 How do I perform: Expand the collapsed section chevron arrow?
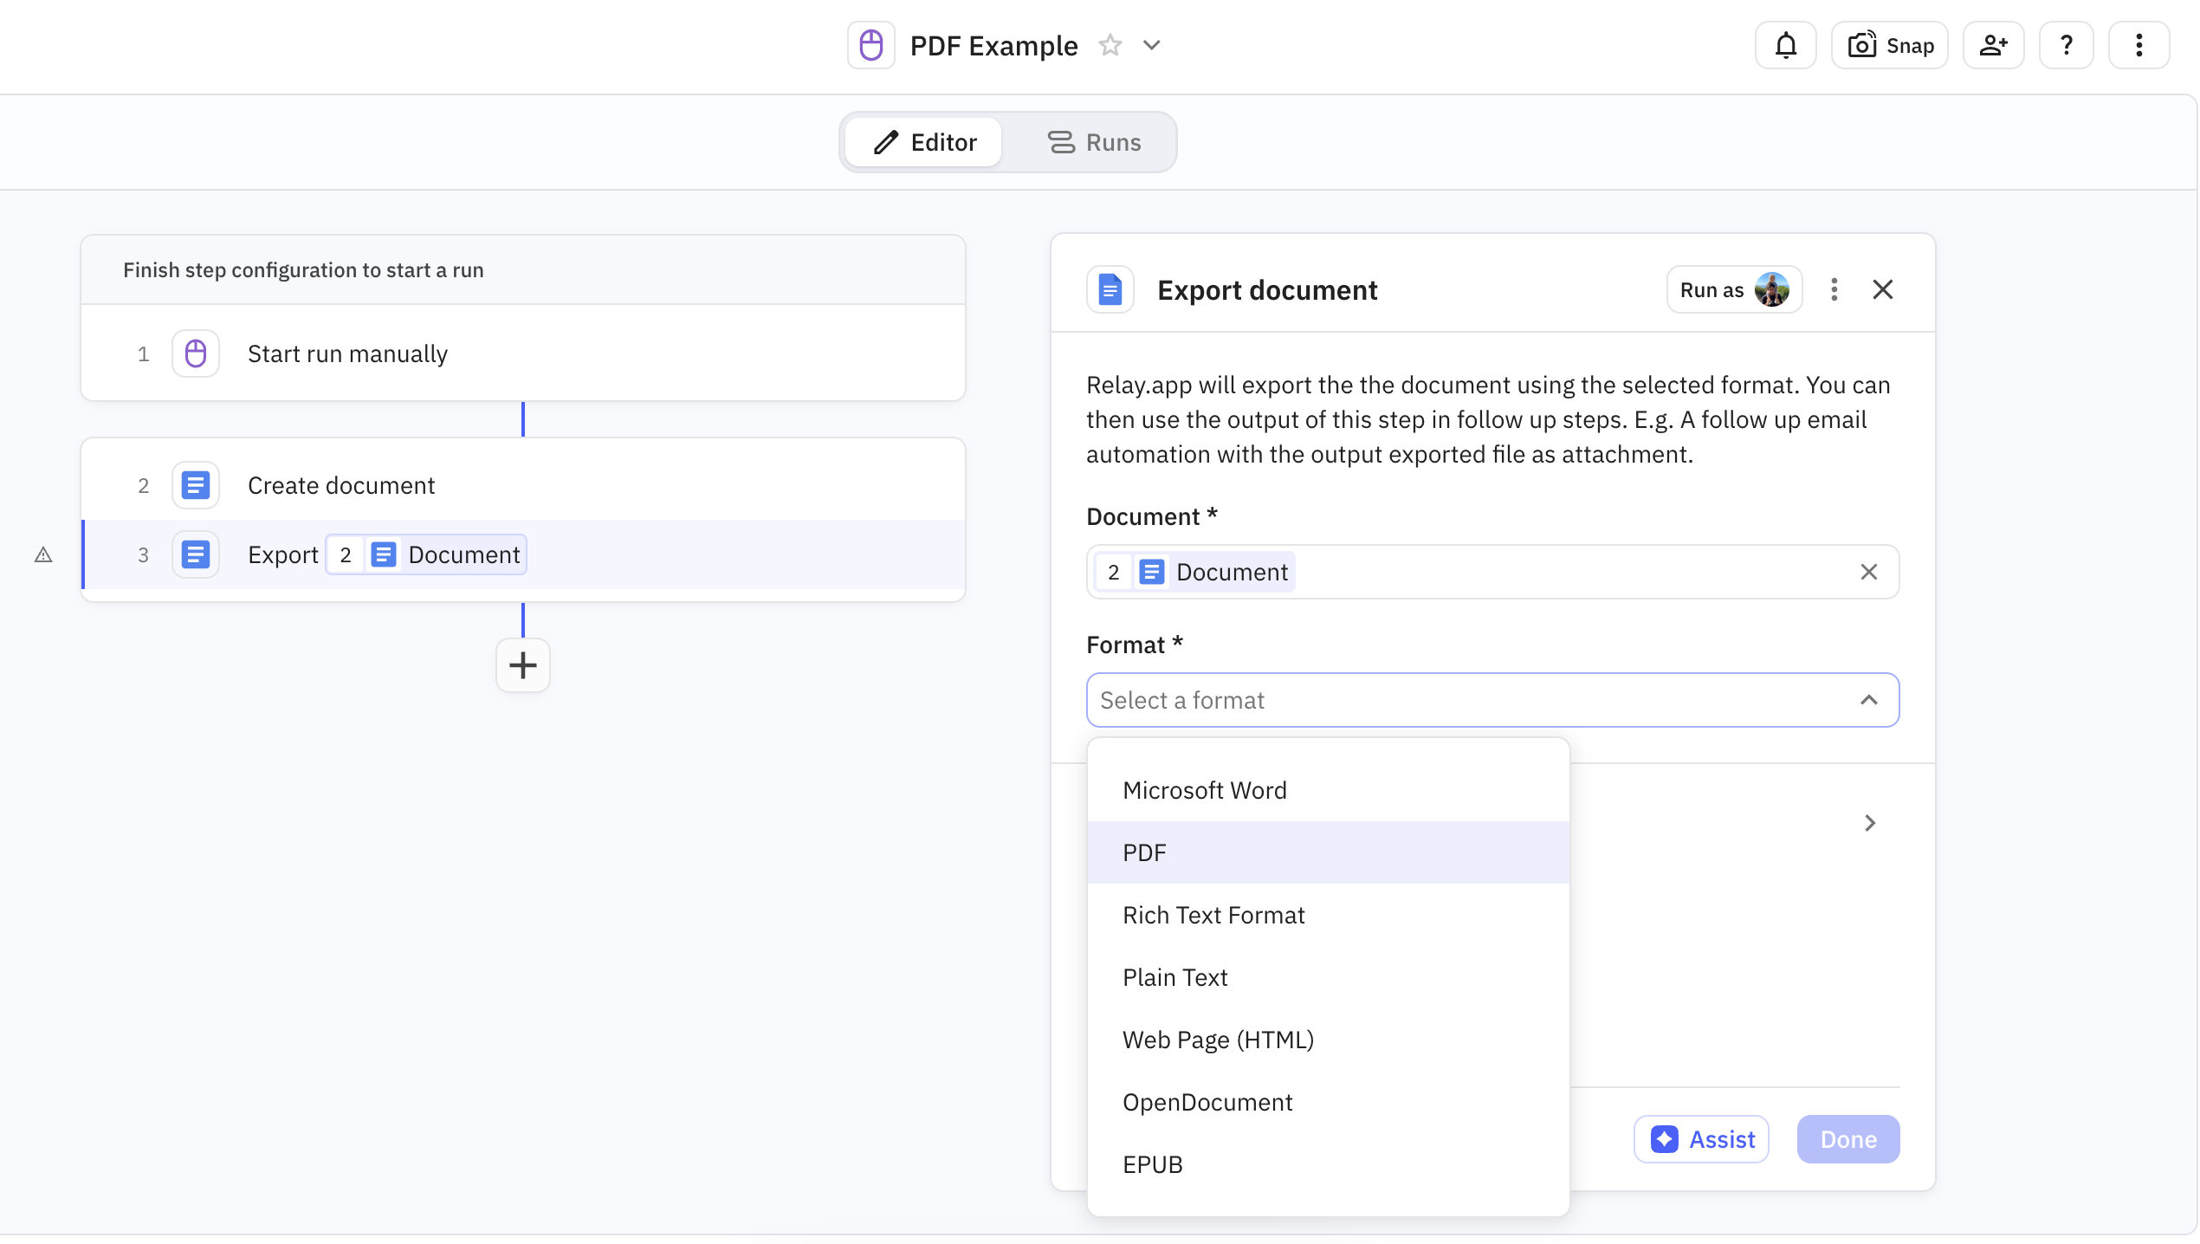pyautogui.click(x=1869, y=823)
